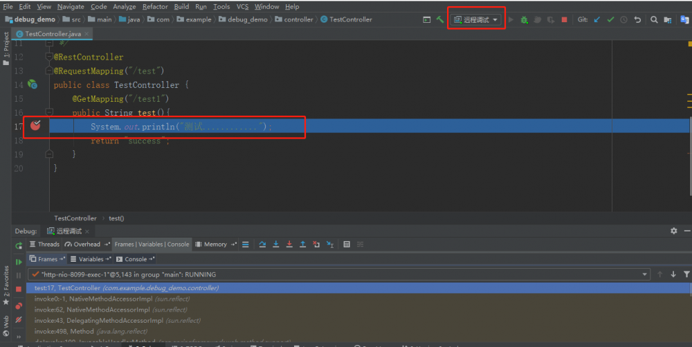This screenshot has width=692, height=347.
Task: Click the controller breadcrumb folder
Action: [293, 19]
